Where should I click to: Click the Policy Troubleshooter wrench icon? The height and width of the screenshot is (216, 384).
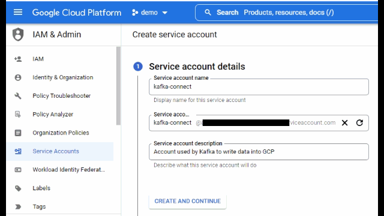(18, 96)
